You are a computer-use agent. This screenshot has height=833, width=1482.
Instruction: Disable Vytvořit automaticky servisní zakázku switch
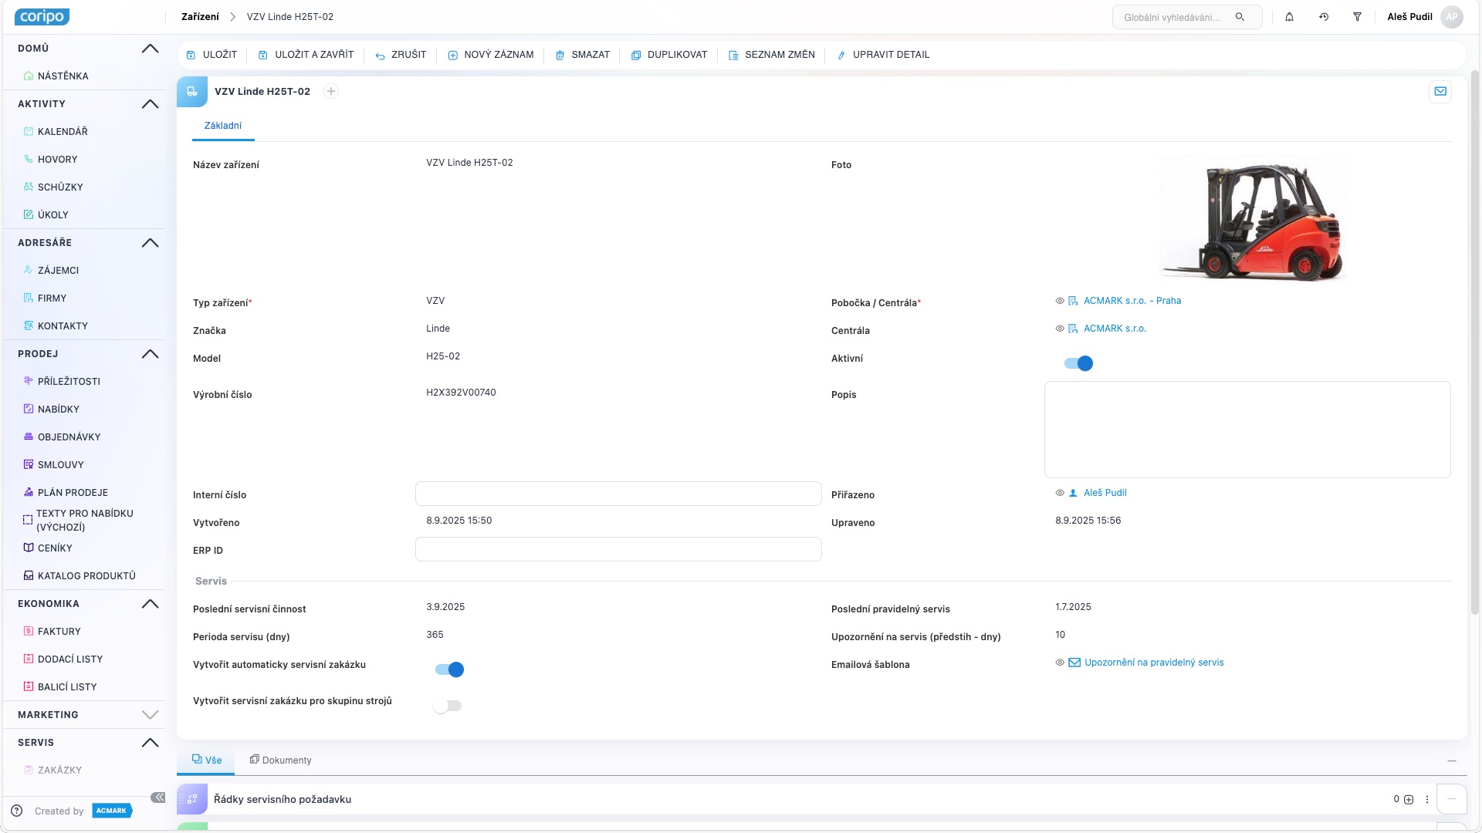point(449,669)
